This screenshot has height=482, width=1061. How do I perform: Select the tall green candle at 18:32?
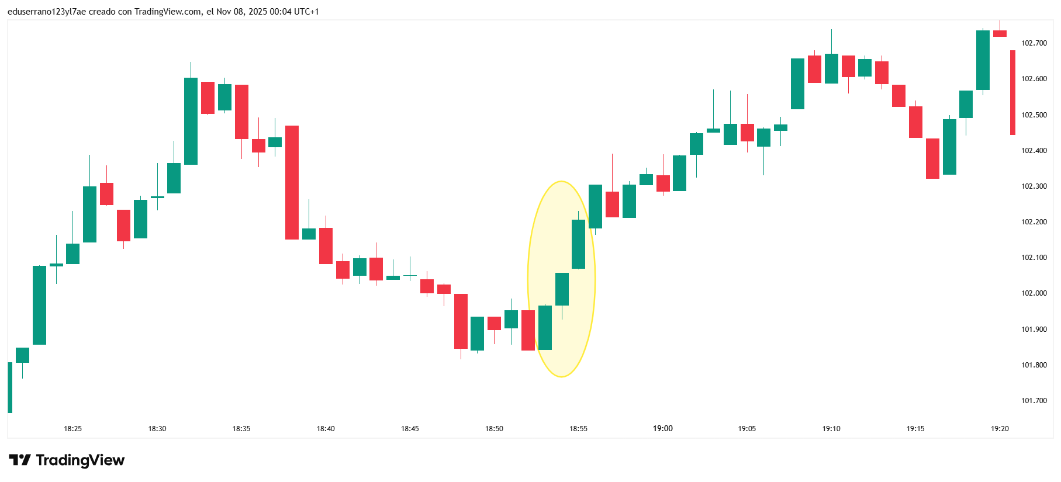[191, 121]
